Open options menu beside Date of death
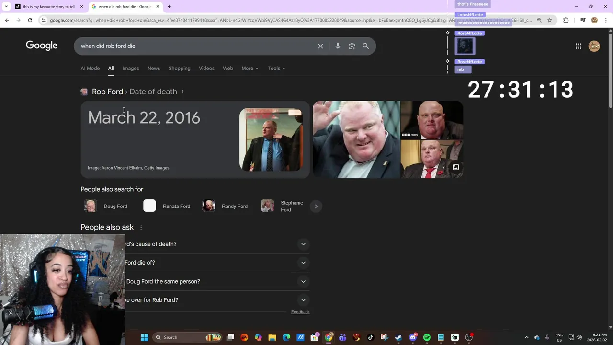 tap(182, 92)
